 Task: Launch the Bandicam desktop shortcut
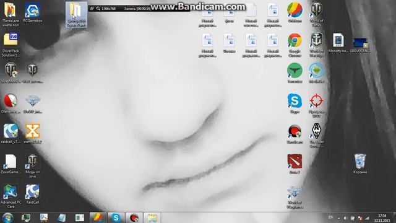pyautogui.click(x=295, y=134)
